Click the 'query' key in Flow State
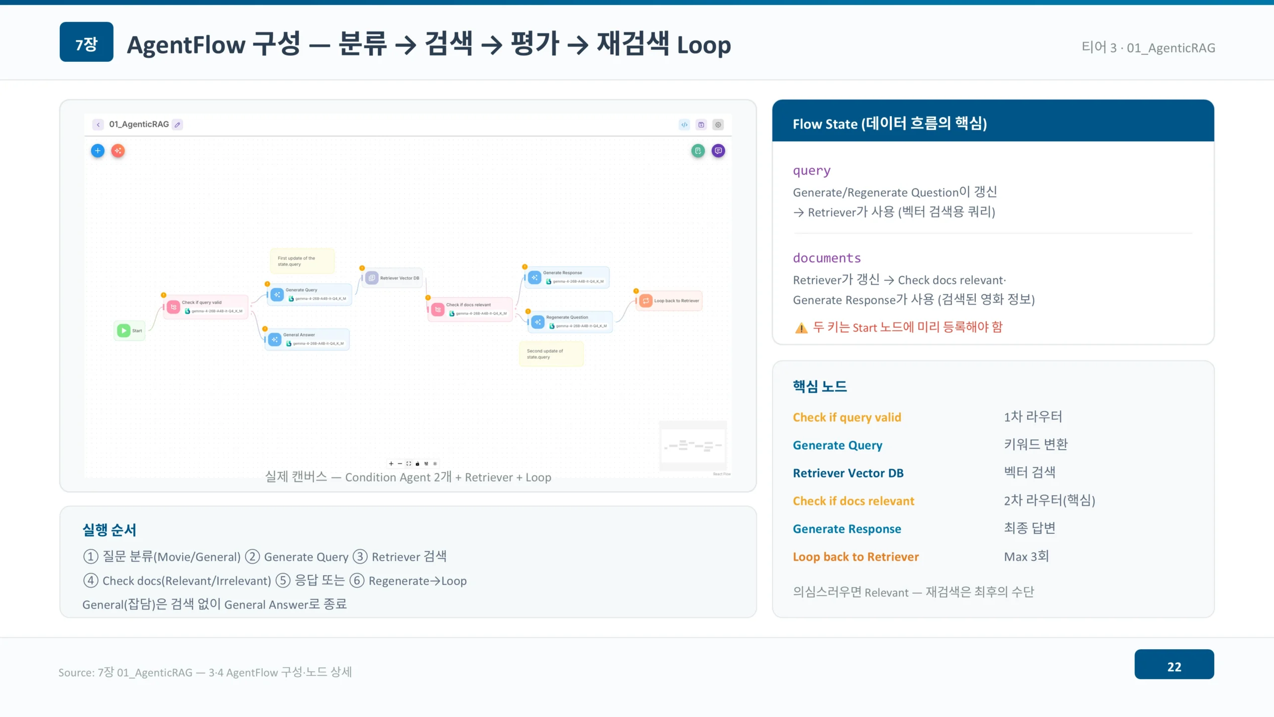The image size is (1274, 717). [x=812, y=171]
